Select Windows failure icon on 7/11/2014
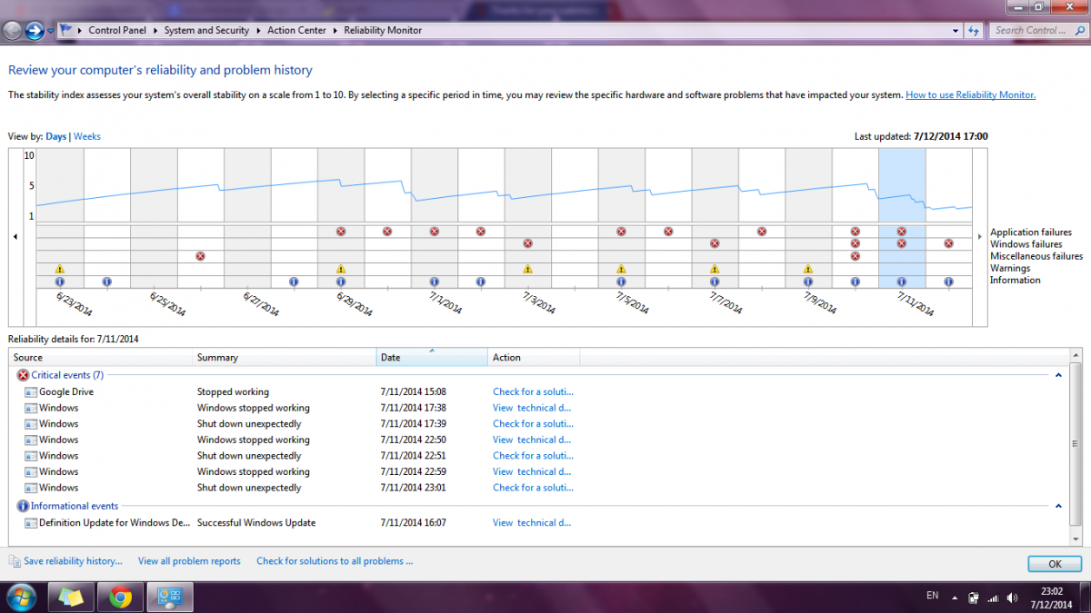 (902, 243)
